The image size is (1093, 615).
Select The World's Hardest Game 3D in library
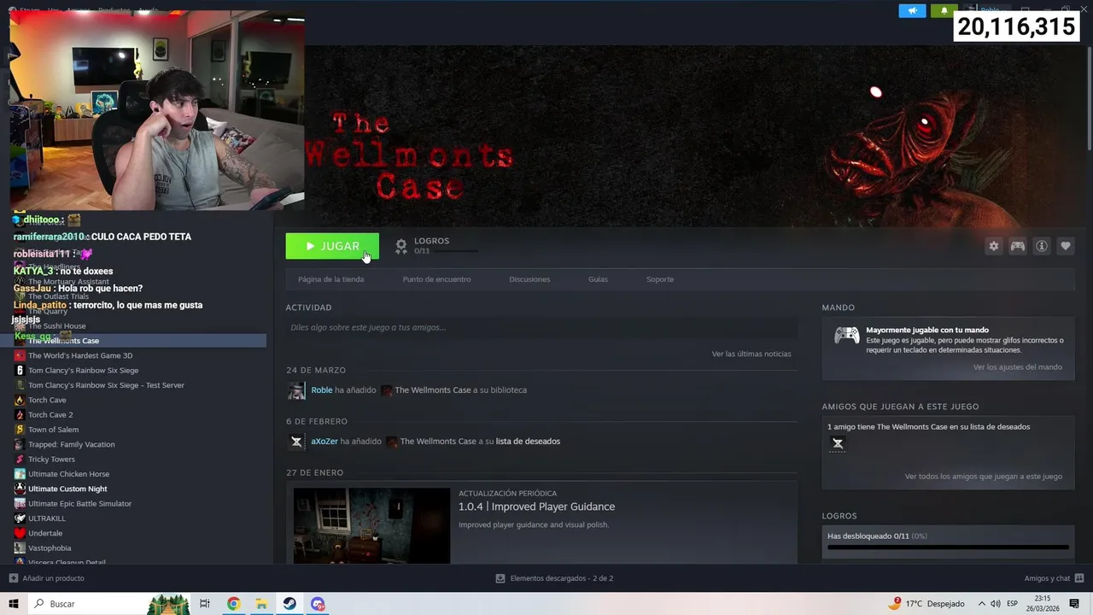pyautogui.click(x=80, y=355)
